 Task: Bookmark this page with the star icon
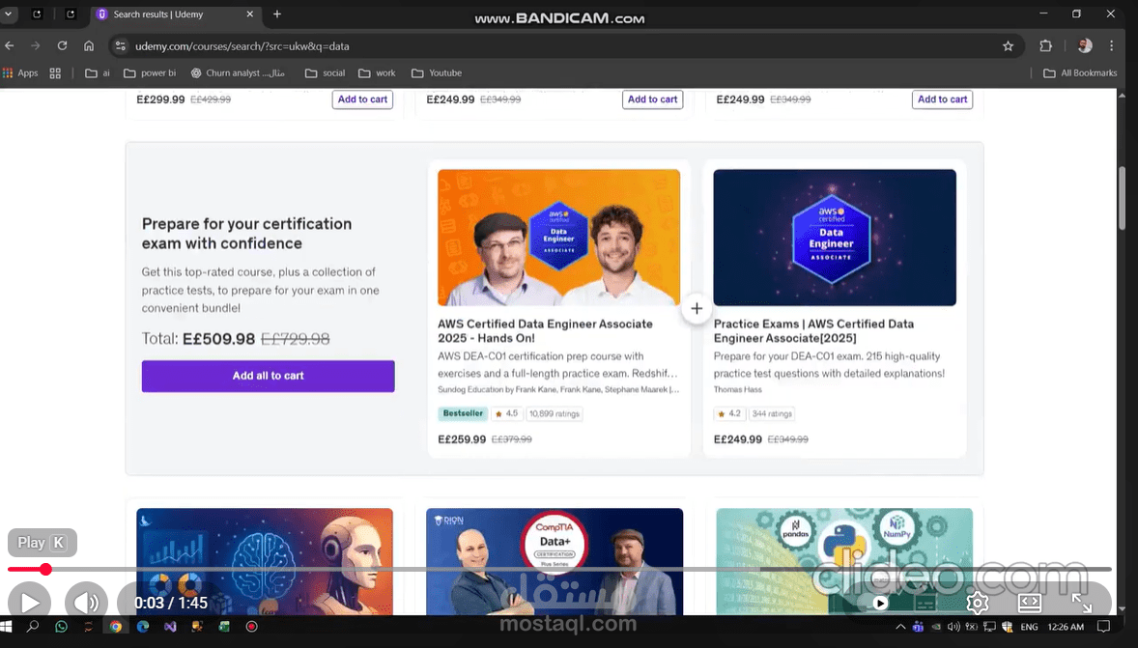1009,45
